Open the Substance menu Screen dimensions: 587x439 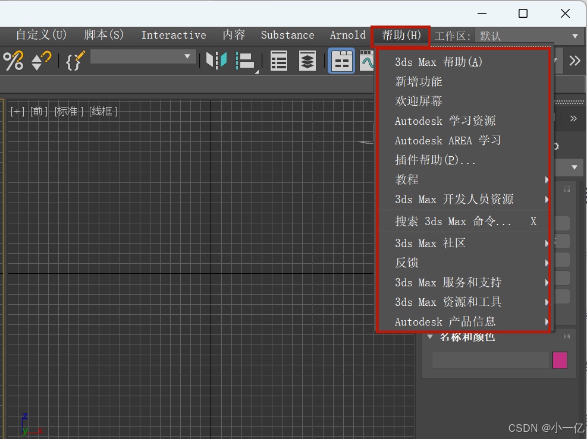coord(287,35)
